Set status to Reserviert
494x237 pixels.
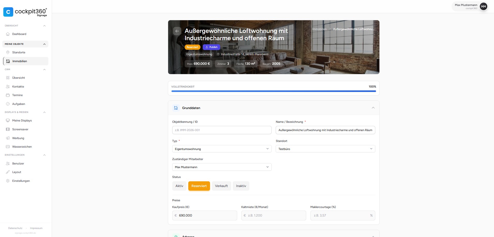(x=199, y=186)
